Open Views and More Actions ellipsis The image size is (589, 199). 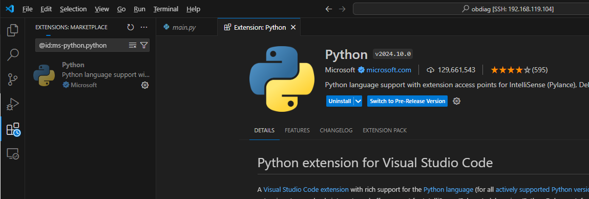[x=144, y=27]
